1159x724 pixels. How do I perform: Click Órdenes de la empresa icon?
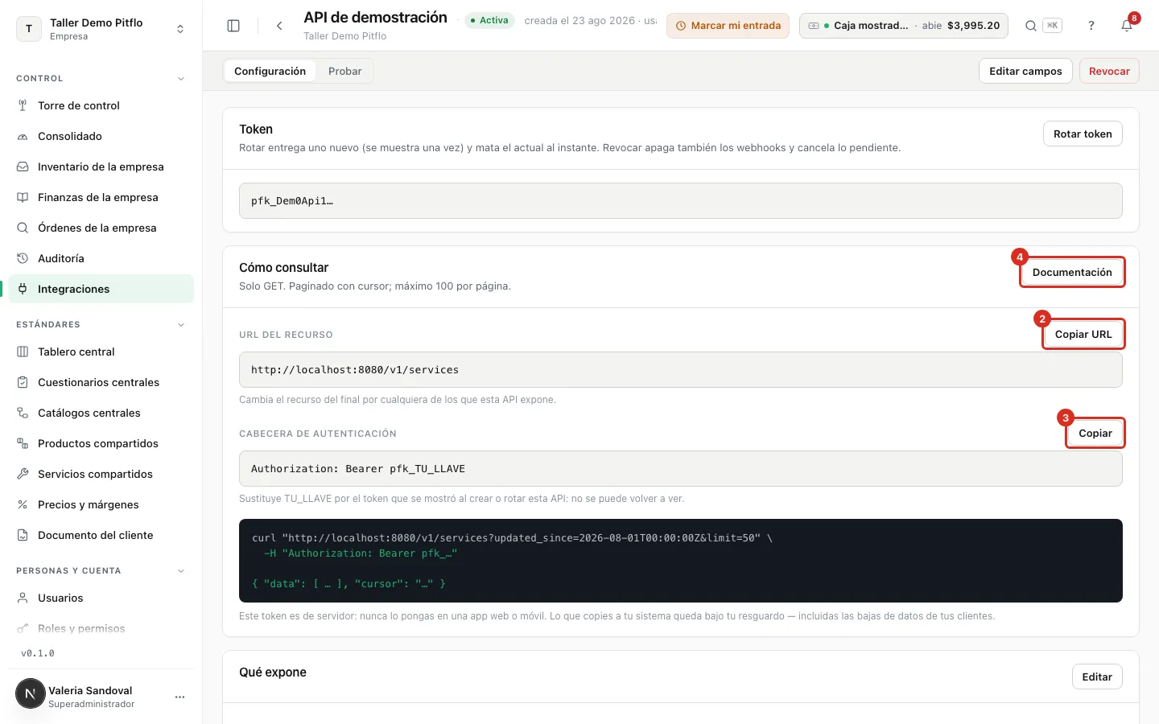tap(23, 228)
